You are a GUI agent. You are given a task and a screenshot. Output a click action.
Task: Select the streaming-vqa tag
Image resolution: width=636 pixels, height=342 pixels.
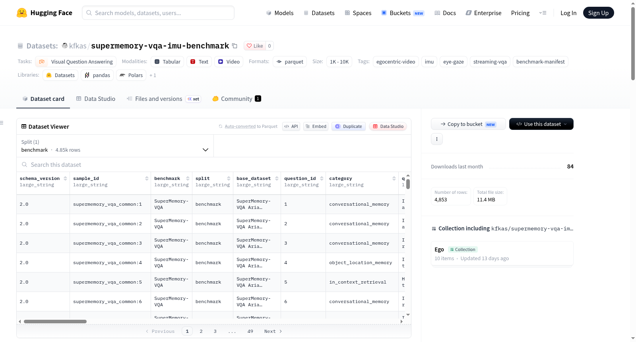(490, 62)
